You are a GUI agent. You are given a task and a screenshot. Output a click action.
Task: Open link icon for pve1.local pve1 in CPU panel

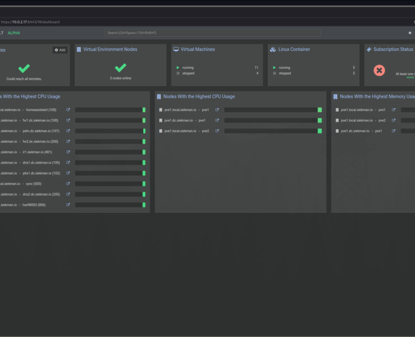click(217, 110)
